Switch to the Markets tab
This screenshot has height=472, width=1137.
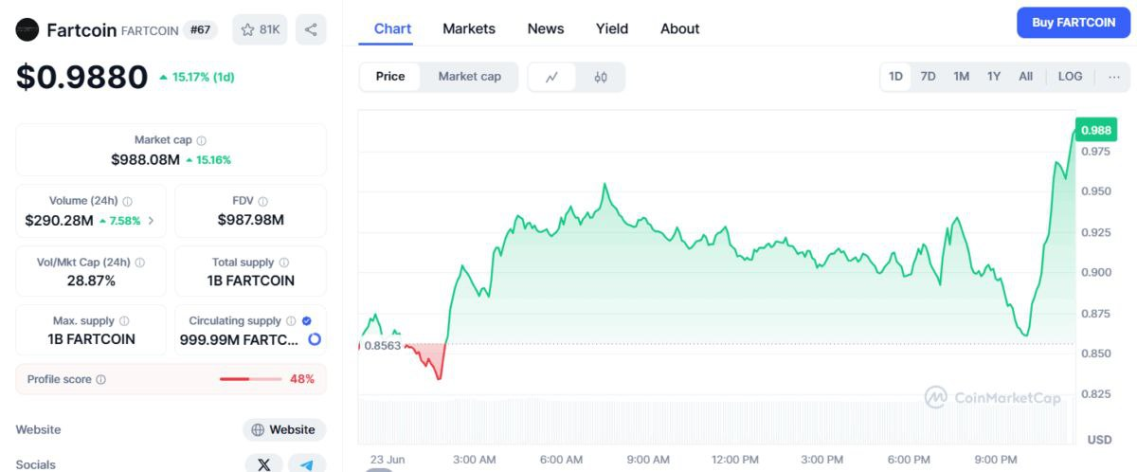click(x=469, y=28)
